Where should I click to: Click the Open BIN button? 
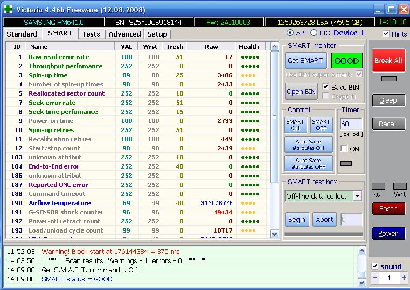301,91
